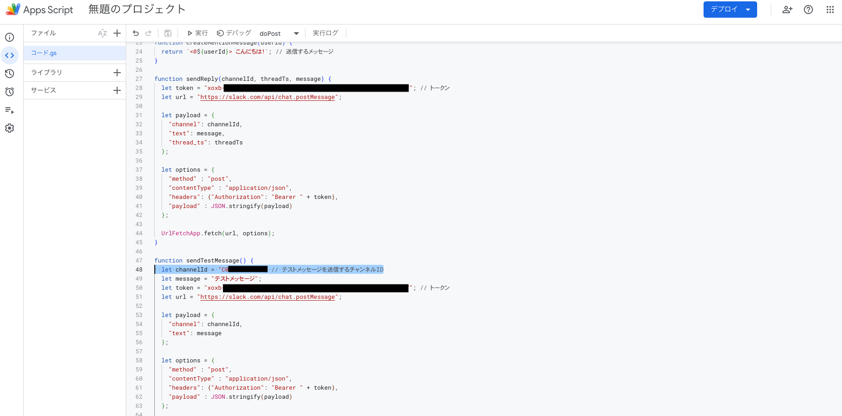Open the Editor code icon in sidebar

pyautogui.click(x=10, y=55)
